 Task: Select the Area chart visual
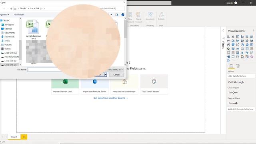pos(233,41)
